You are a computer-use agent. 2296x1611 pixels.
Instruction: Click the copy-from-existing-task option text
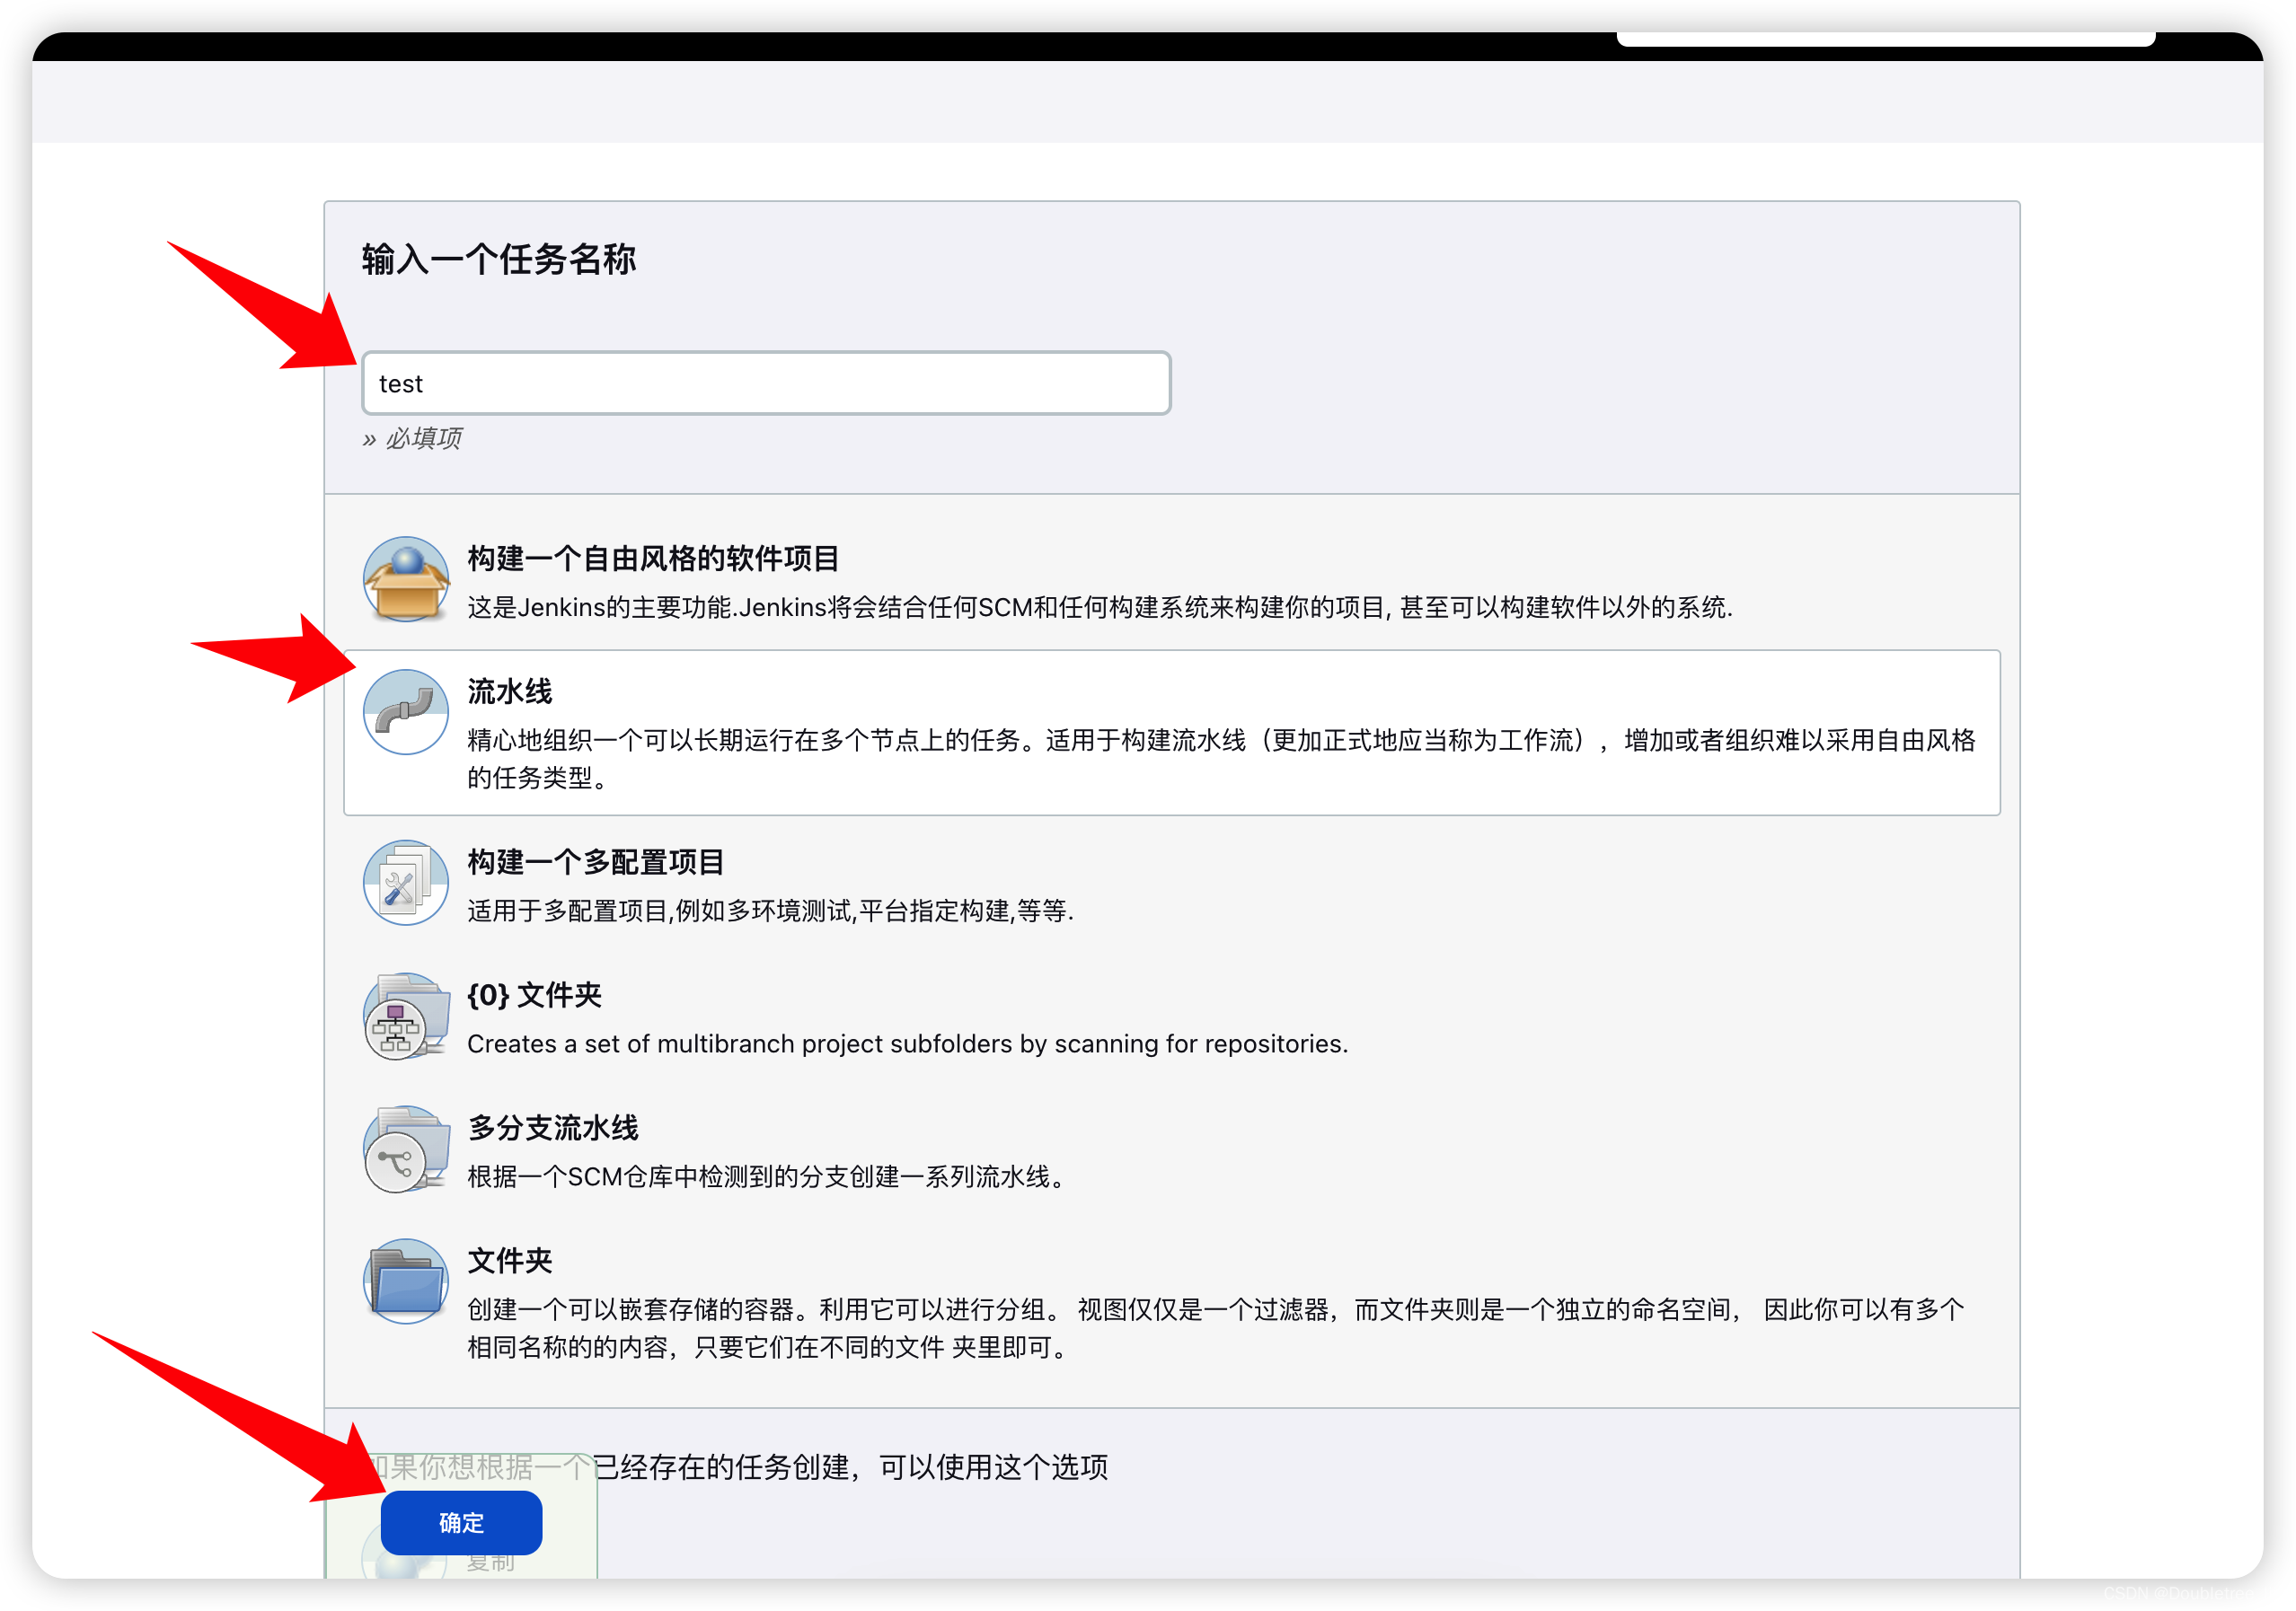pos(850,1467)
